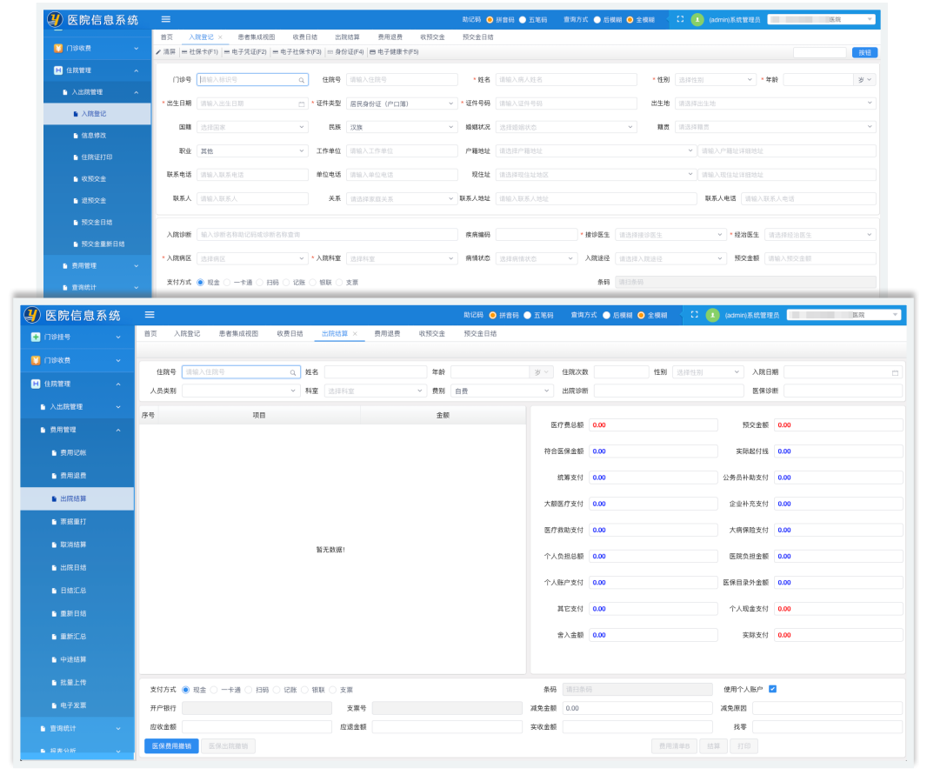The image size is (927, 775).
Task: Click the calendar icon in 出生日期 field
Action: click(302, 104)
